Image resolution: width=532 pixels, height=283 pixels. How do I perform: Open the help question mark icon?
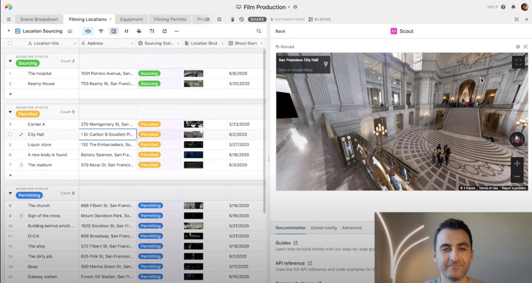tap(503, 7)
